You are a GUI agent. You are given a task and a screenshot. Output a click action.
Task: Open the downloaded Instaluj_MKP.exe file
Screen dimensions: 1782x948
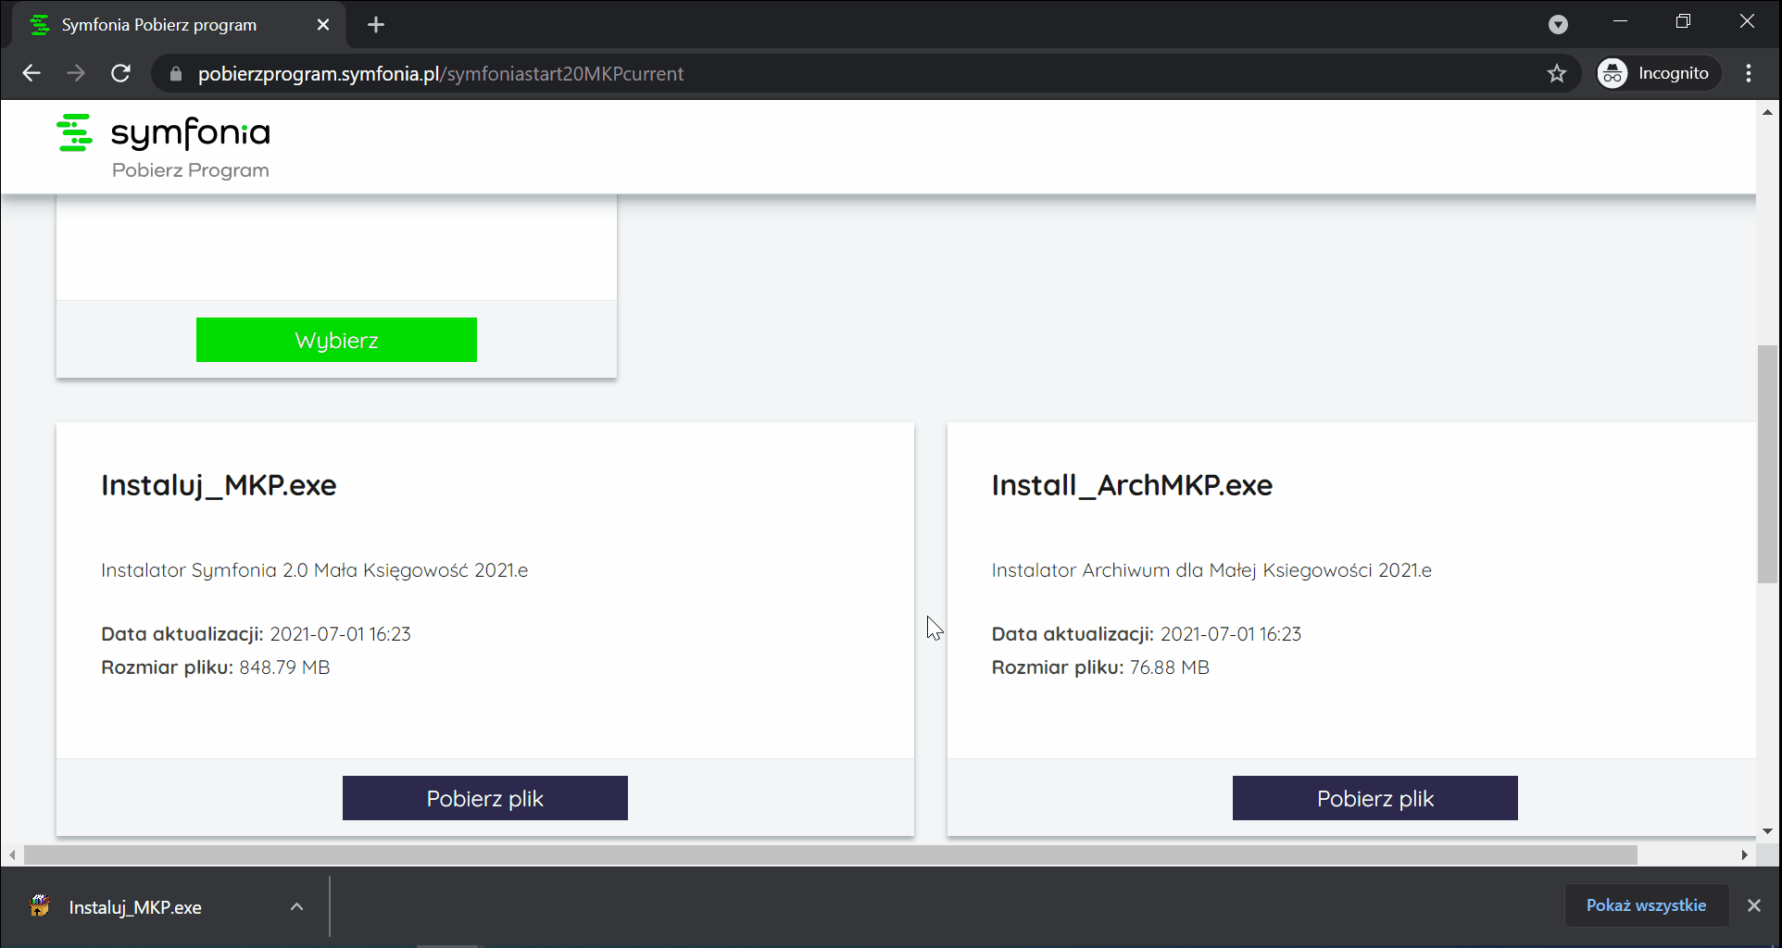point(135,907)
